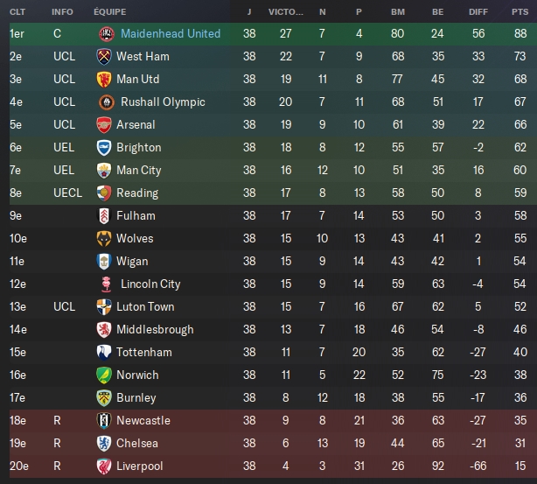
Task: Click the ÉQUIPE column header
Action: (110, 12)
